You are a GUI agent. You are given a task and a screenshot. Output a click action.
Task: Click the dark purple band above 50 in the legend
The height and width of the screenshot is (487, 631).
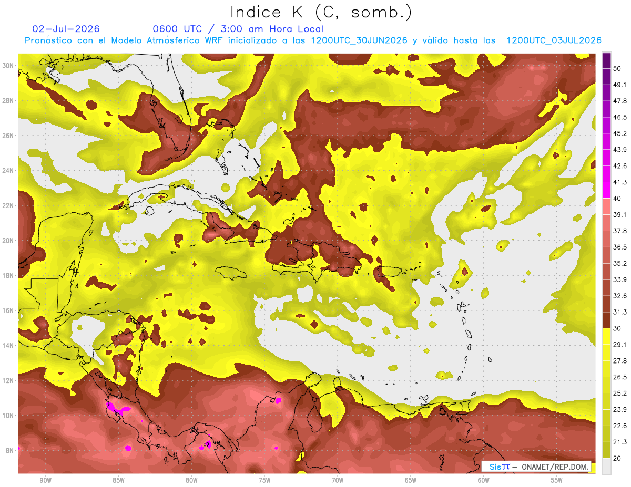[606, 60]
